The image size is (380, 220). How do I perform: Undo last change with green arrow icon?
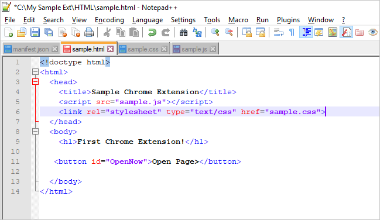(152, 32)
